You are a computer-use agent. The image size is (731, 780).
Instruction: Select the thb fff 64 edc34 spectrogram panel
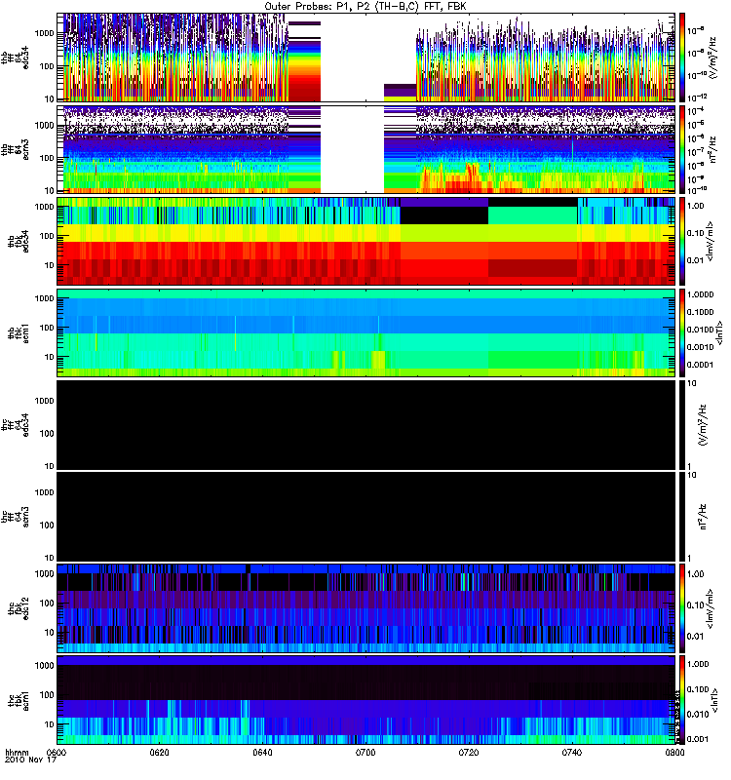[x=366, y=58]
